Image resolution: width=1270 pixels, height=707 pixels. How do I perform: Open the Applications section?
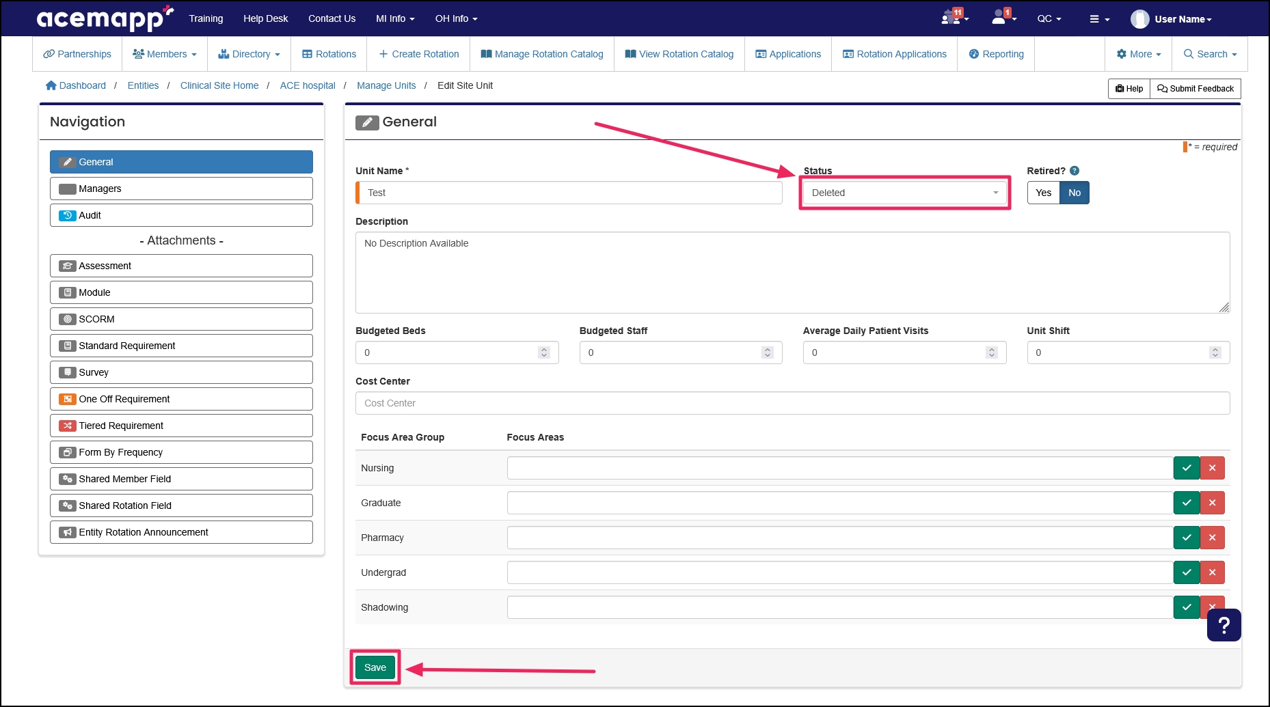click(787, 54)
